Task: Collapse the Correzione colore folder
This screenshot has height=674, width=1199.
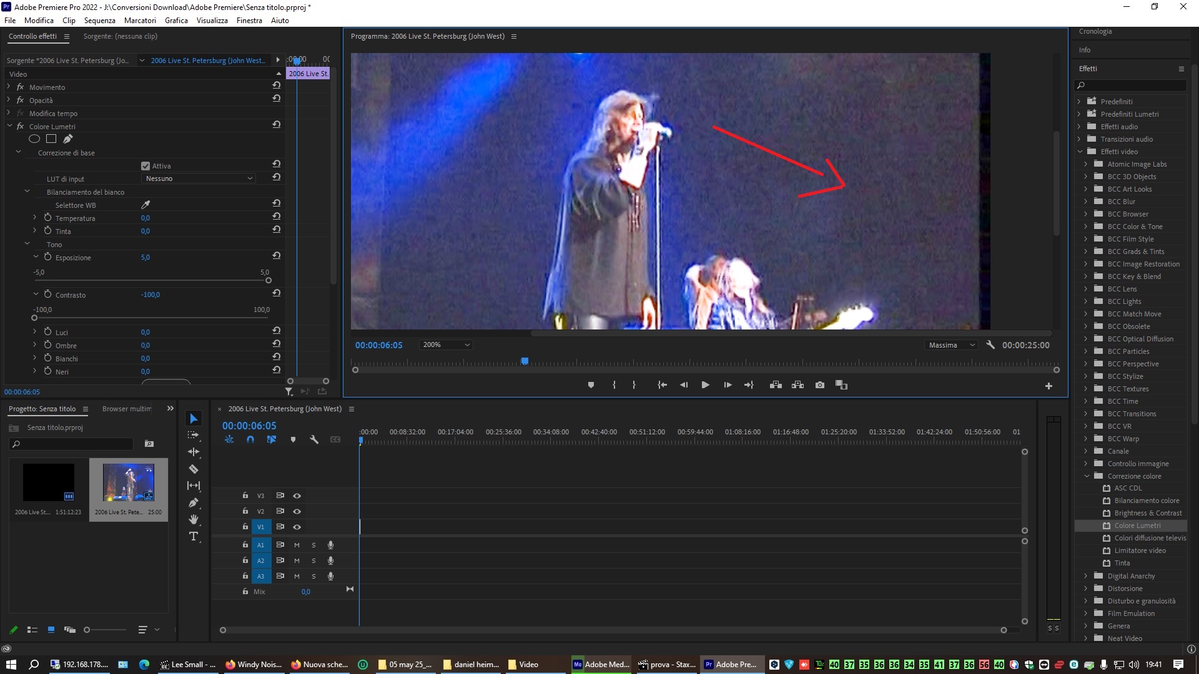Action: point(1086,476)
